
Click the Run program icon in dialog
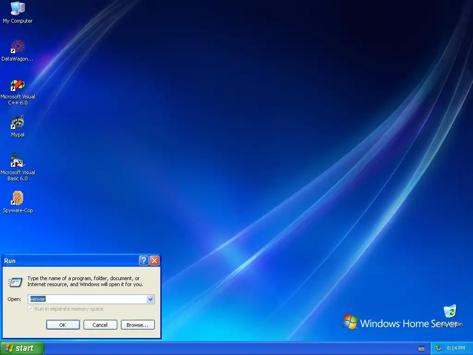click(x=15, y=282)
